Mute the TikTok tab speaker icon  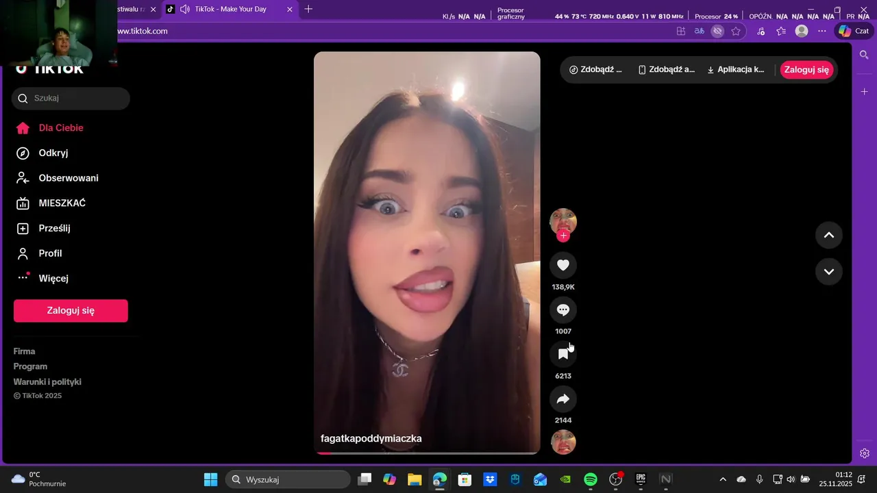(185, 9)
